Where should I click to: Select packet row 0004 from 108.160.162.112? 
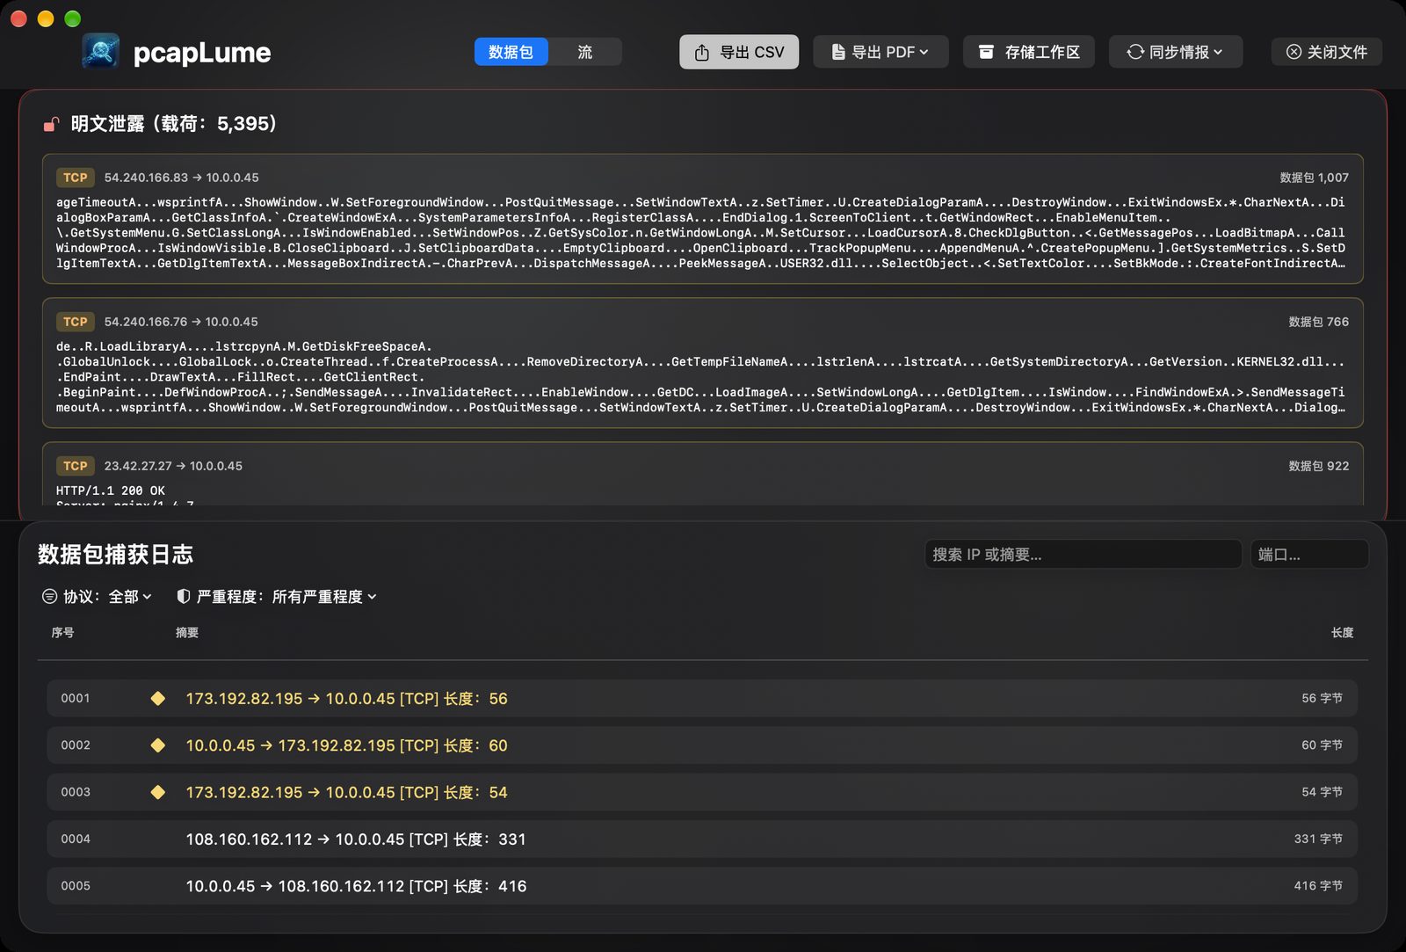point(702,839)
